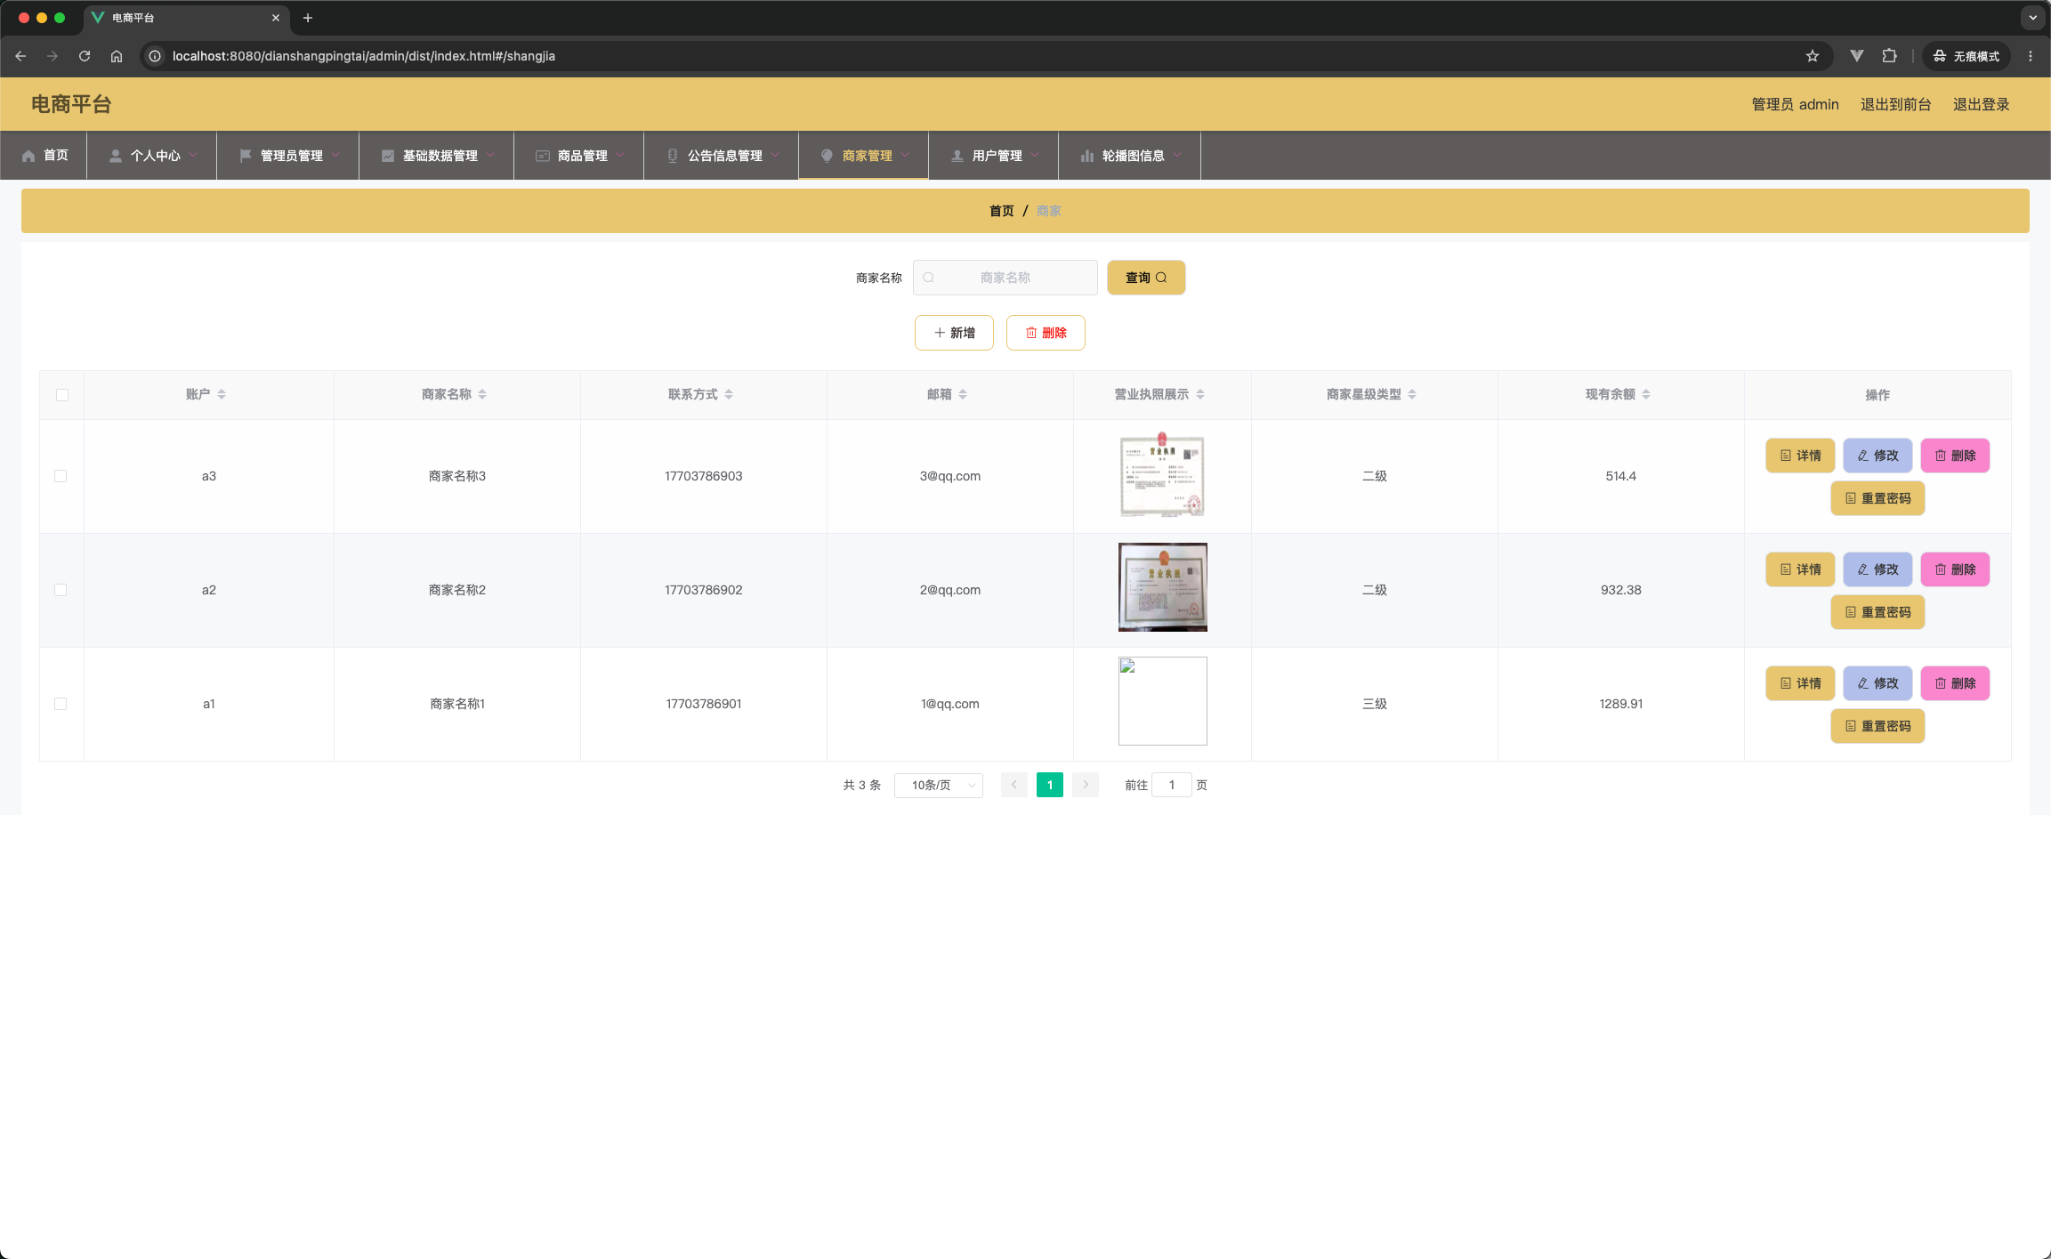Open the 10条/页 page size dropdown
Image resolution: width=2051 pixels, height=1259 pixels.
[939, 785]
